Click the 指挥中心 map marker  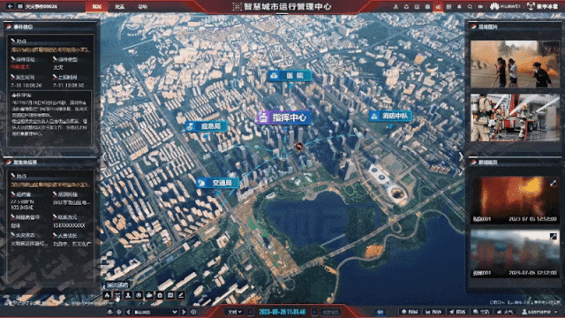coord(284,117)
